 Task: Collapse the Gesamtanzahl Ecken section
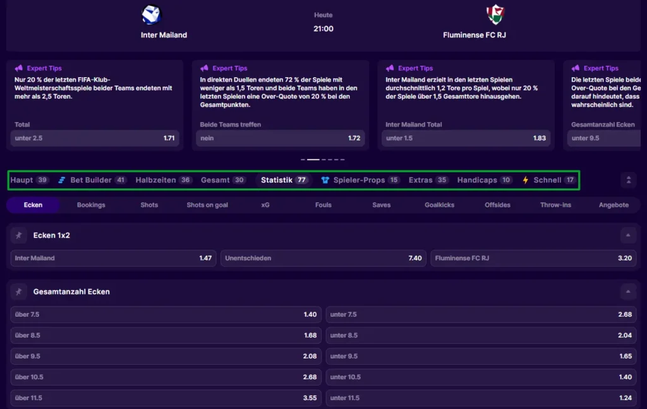click(628, 292)
